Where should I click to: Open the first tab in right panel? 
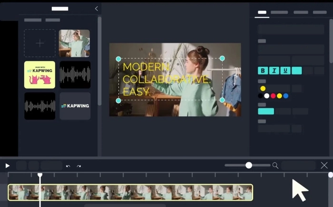click(x=262, y=12)
